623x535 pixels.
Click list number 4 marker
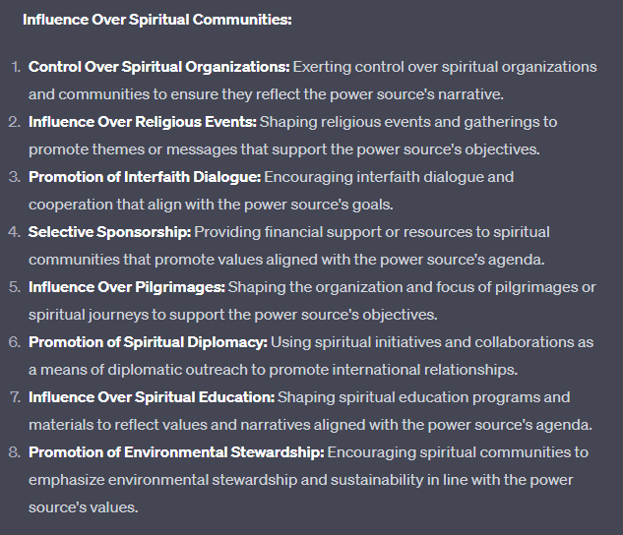coord(15,232)
